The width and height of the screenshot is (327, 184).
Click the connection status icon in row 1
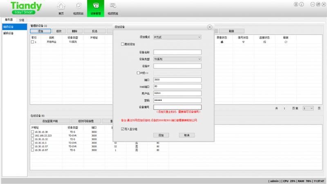[x=264, y=42]
